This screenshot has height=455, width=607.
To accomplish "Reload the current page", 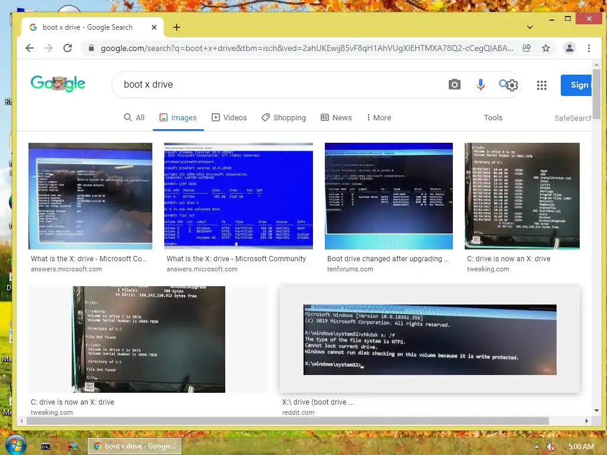I will [x=68, y=48].
